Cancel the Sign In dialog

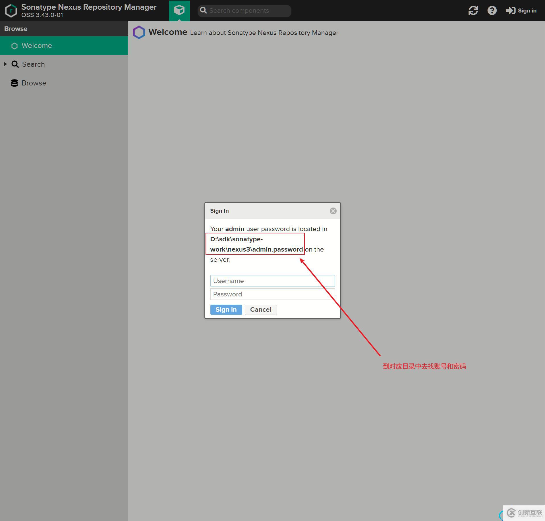click(x=261, y=309)
